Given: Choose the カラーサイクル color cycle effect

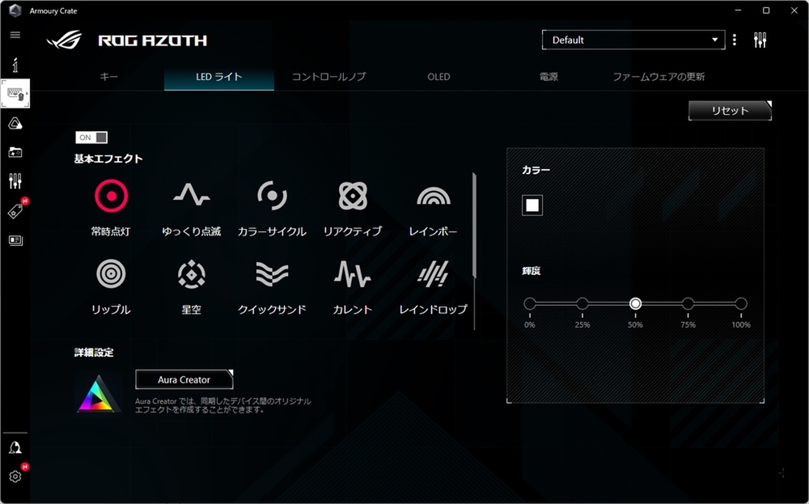Looking at the screenshot, I should tap(272, 207).
